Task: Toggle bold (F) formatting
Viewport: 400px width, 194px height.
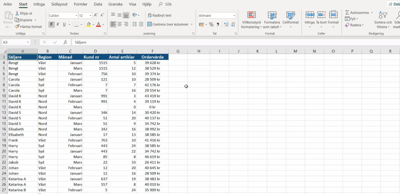Action: (x=51, y=24)
